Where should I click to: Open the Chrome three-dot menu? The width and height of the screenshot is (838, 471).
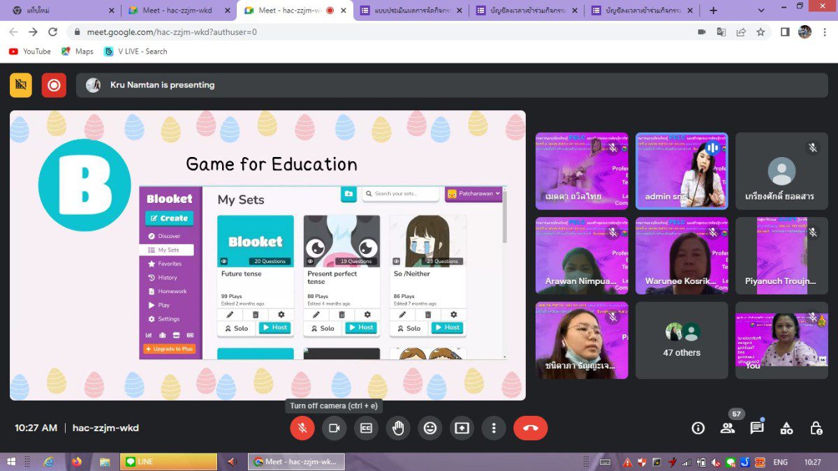click(x=825, y=32)
